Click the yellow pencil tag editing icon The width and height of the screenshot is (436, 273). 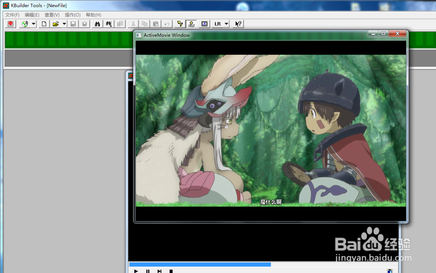(x=180, y=24)
